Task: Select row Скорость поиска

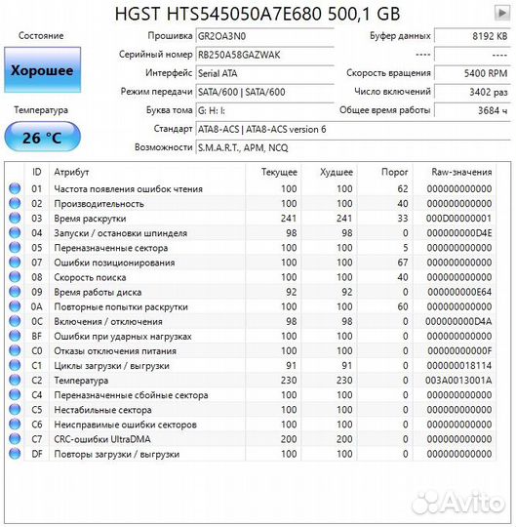Action: [x=251, y=277]
